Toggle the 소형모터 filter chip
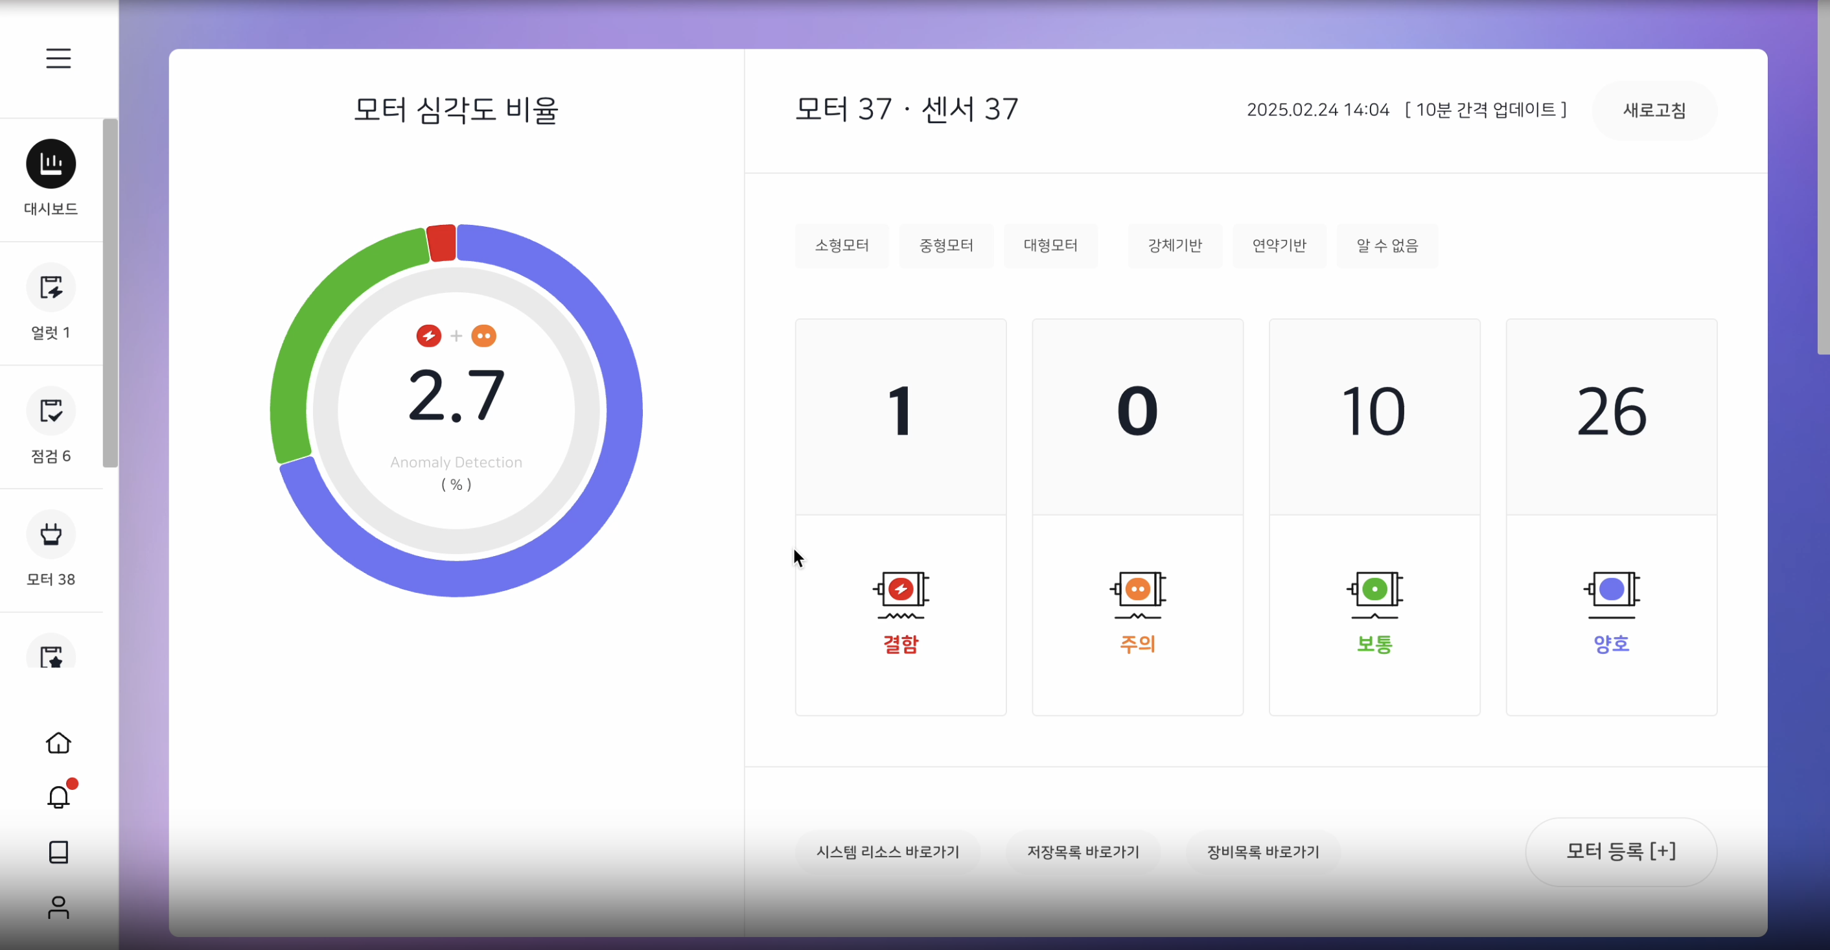Viewport: 1830px width, 950px height. [842, 246]
